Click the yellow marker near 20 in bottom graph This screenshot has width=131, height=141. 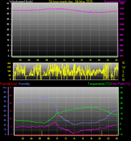[102, 133]
